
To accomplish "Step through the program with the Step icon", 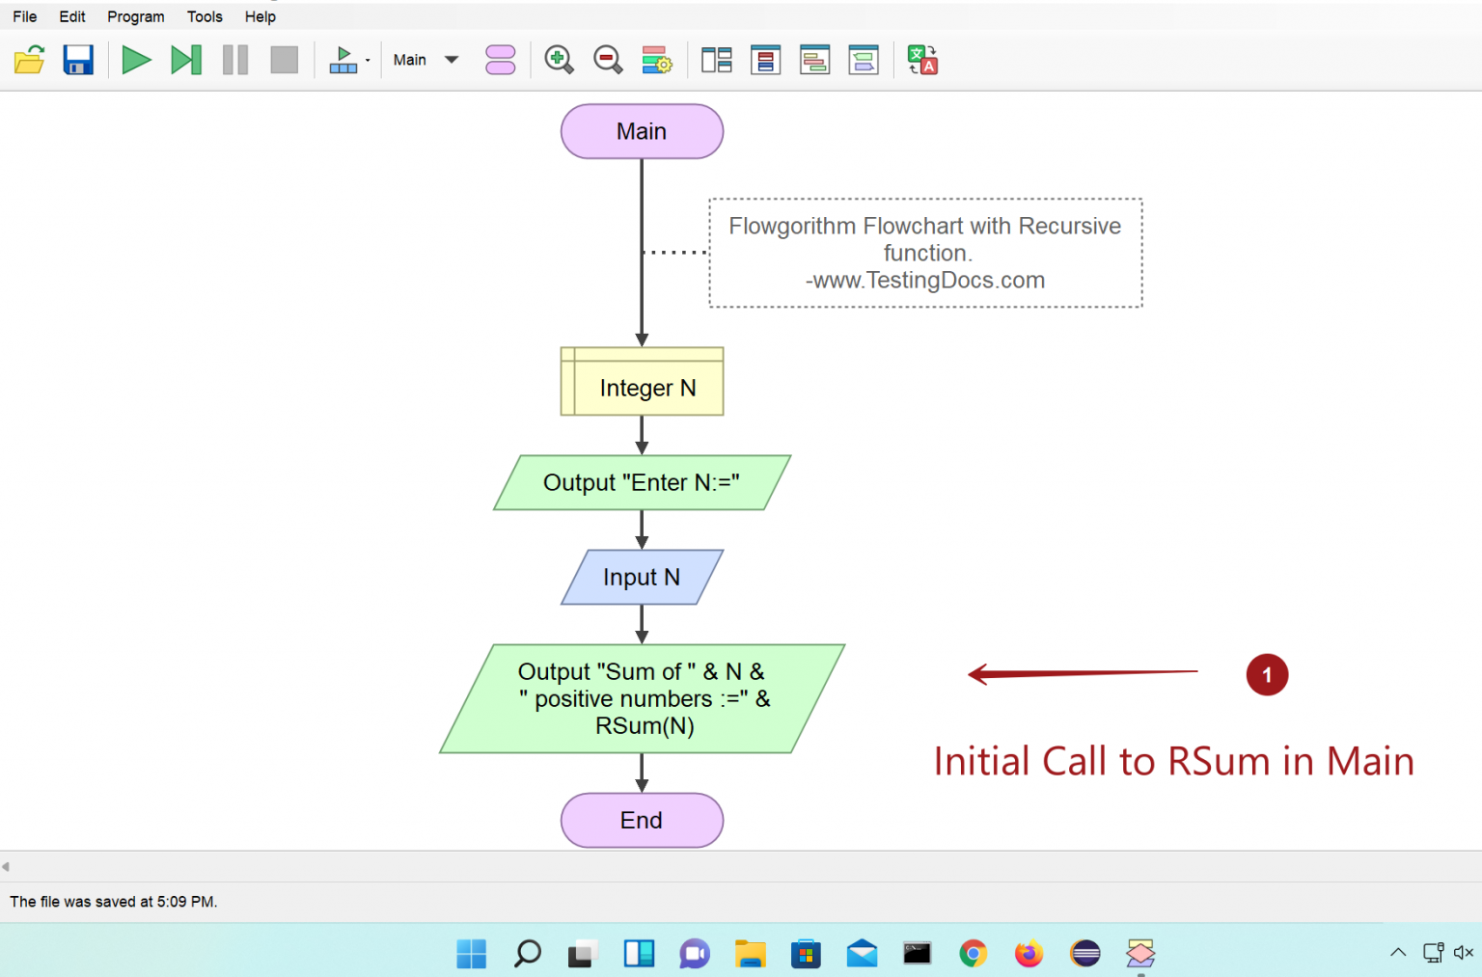I will [185, 60].
